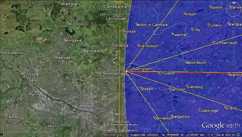Click the Gartcosh placemark marker
The height and width of the screenshot is (137, 242).
(170, 88)
